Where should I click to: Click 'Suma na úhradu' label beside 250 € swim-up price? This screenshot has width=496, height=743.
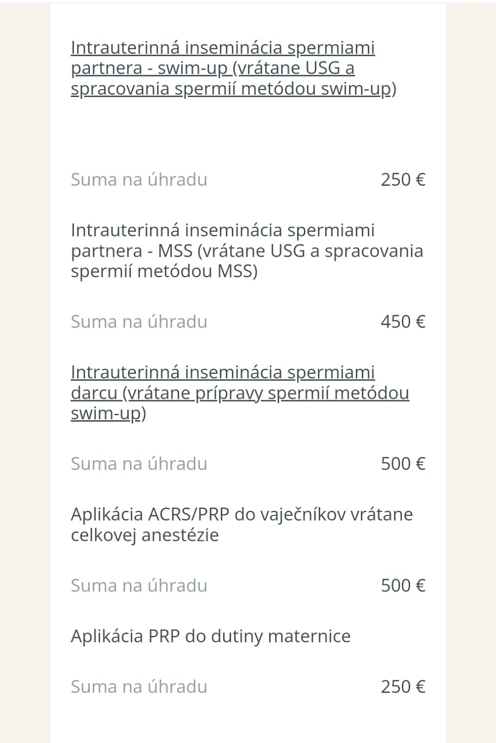(139, 180)
